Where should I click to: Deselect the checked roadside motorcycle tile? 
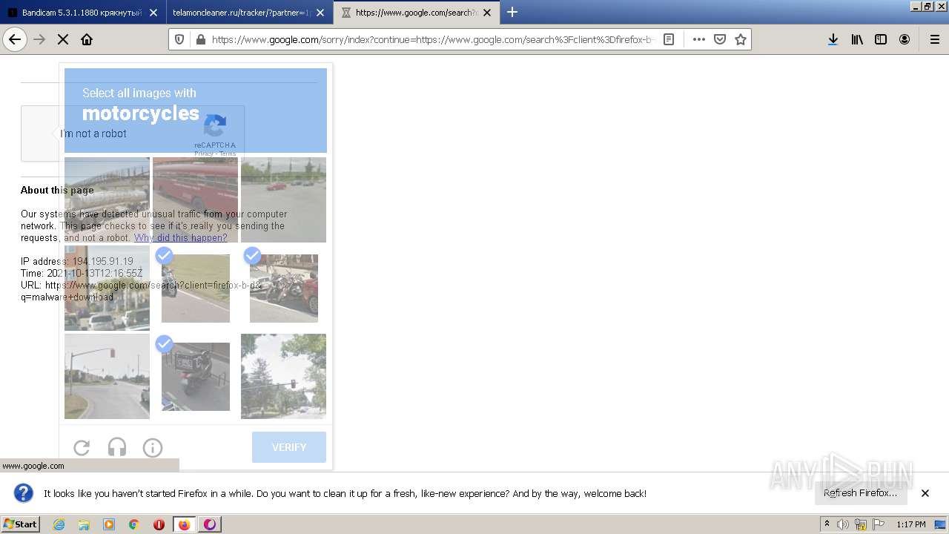coord(196,289)
